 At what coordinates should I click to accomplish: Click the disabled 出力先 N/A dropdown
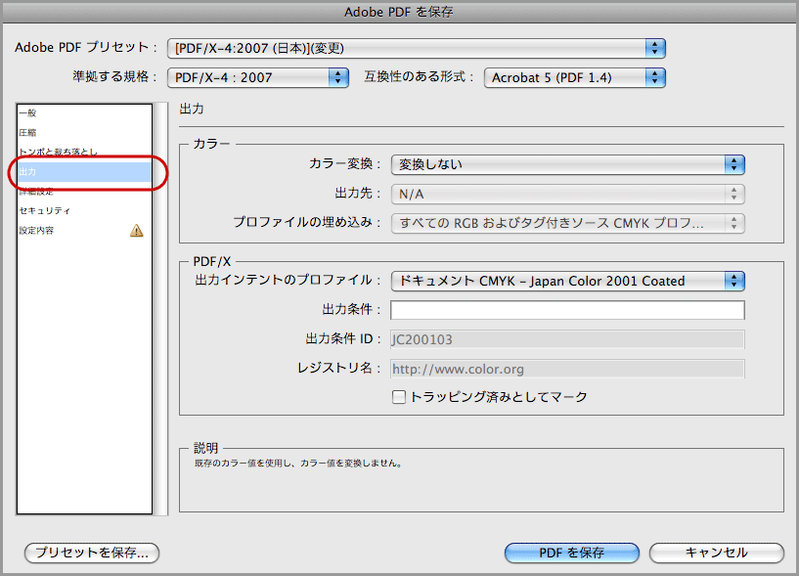[x=567, y=195]
